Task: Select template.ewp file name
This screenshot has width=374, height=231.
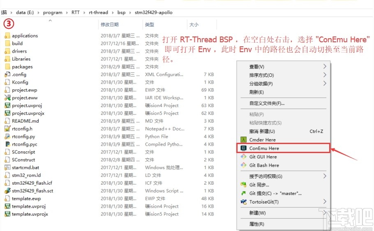Action: point(26,199)
